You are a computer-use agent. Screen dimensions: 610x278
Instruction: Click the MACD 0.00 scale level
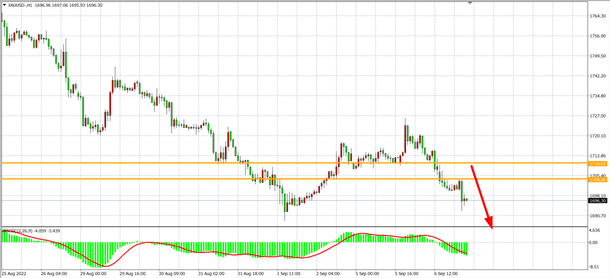(593, 243)
